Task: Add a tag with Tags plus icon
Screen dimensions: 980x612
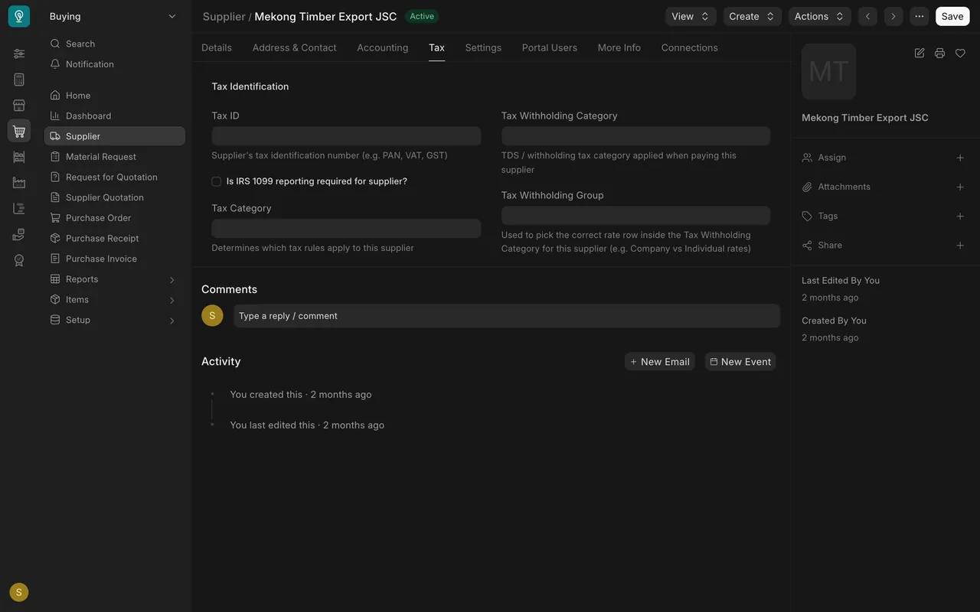Action: point(960,216)
